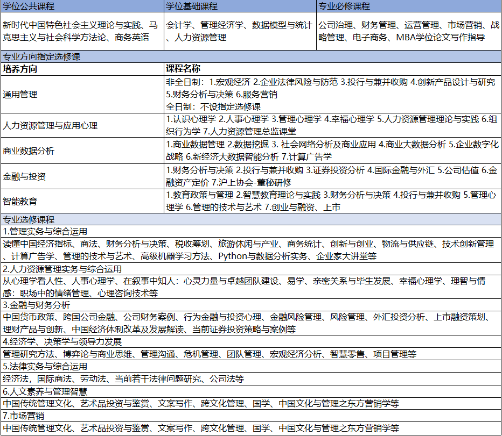Viewport: 502px width, 436px height.
Task: Select the row starting 管理研究方法
Action: point(251,354)
